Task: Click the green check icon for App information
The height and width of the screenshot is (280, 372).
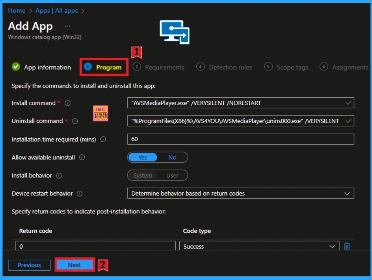Action: (16, 67)
